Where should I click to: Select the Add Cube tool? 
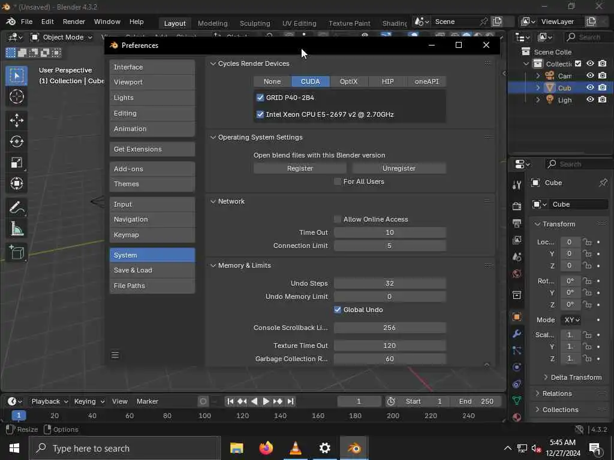coord(16,252)
